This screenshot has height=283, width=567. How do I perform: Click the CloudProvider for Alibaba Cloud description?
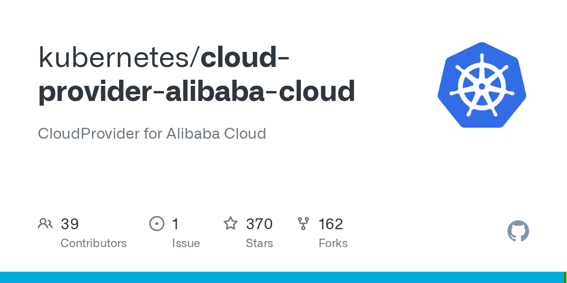click(152, 133)
